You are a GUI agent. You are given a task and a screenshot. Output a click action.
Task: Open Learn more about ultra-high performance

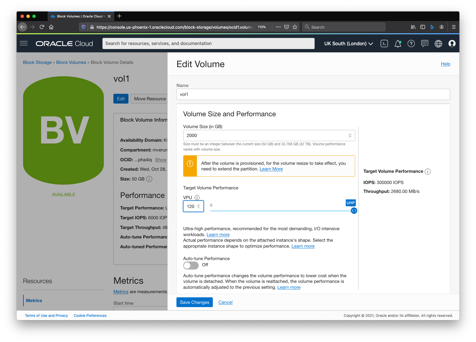[218, 235]
